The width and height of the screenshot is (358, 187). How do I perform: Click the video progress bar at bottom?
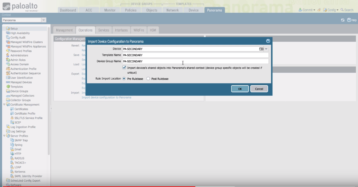click(179, 186)
